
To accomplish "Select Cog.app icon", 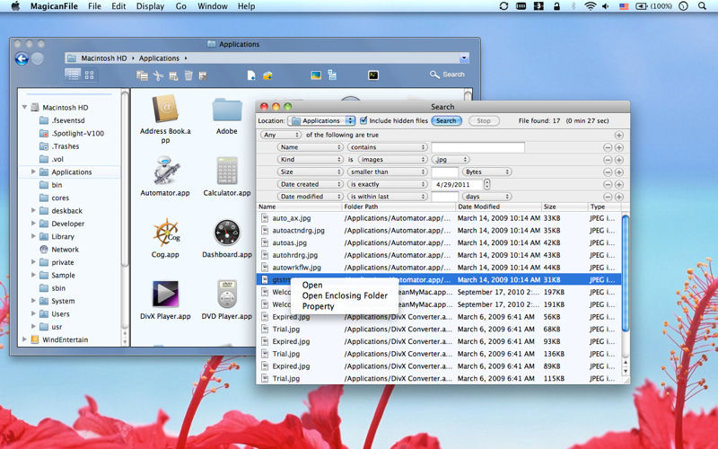I will click(x=166, y=232).
